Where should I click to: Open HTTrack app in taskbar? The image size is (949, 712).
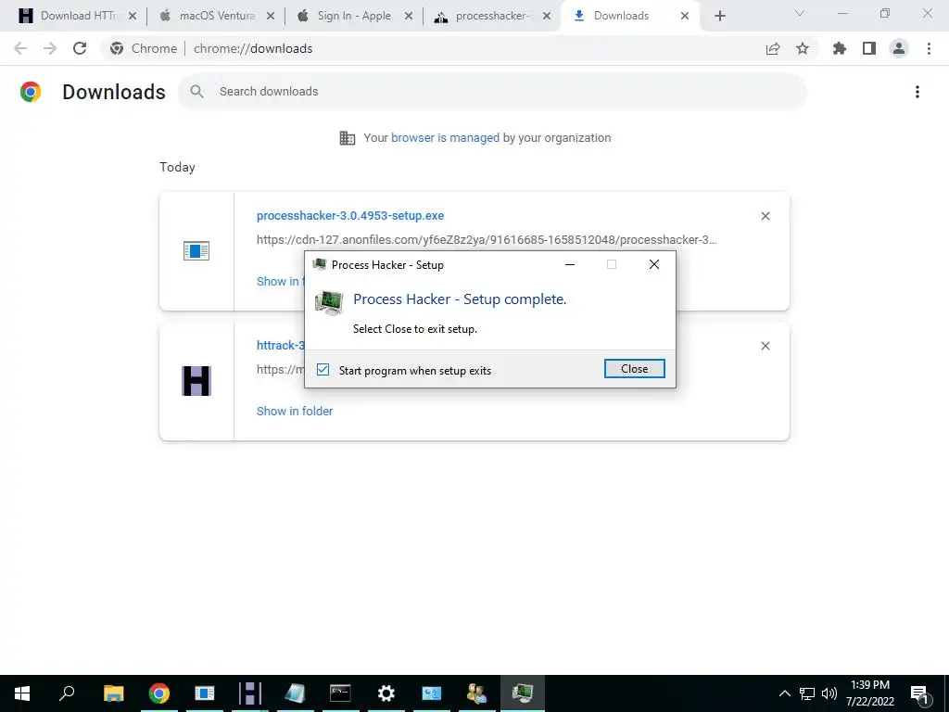click(x=250, y=693)
